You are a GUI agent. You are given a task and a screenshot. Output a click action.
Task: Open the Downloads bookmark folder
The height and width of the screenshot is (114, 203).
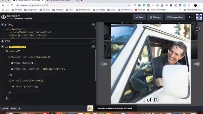99,10
